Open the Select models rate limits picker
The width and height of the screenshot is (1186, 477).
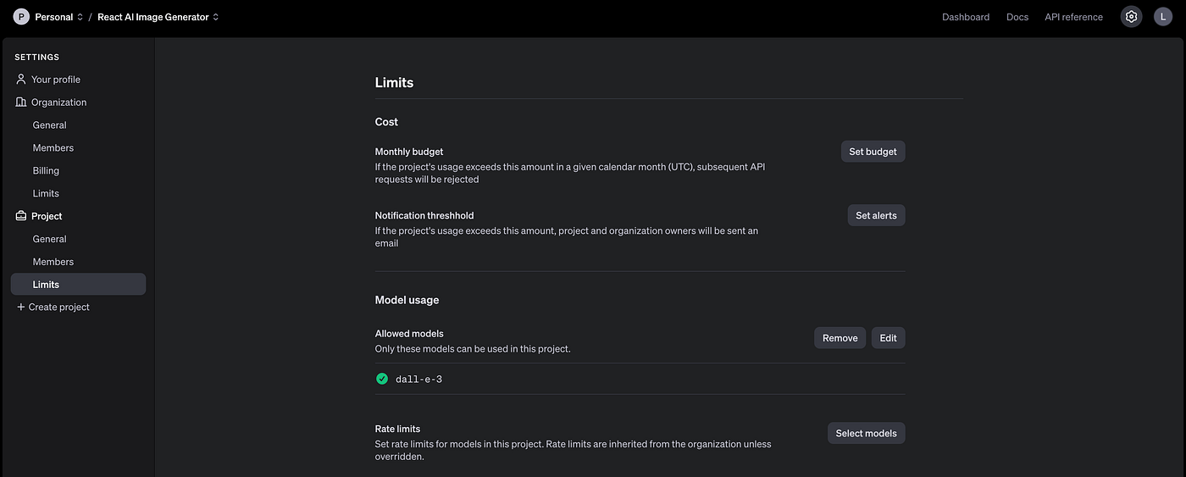pos(866,433)
